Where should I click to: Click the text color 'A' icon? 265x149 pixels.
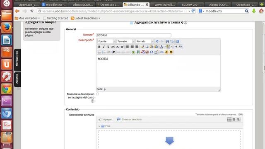[161, 47]
